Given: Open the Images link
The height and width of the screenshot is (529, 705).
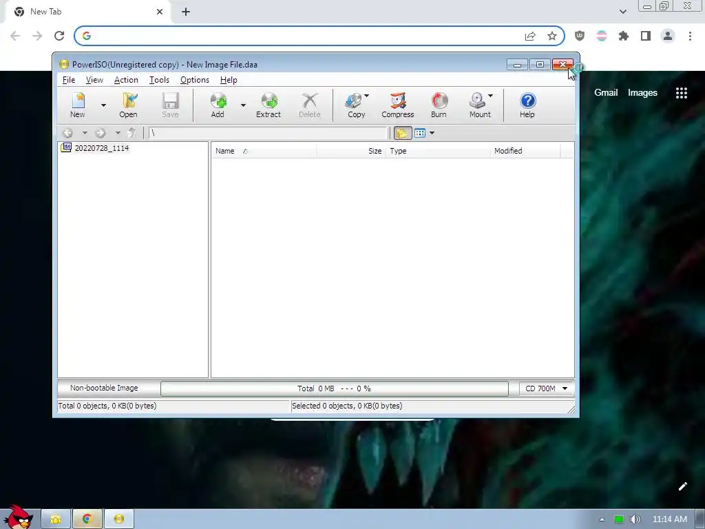Looking at the screenshot, I should [642, 93].
